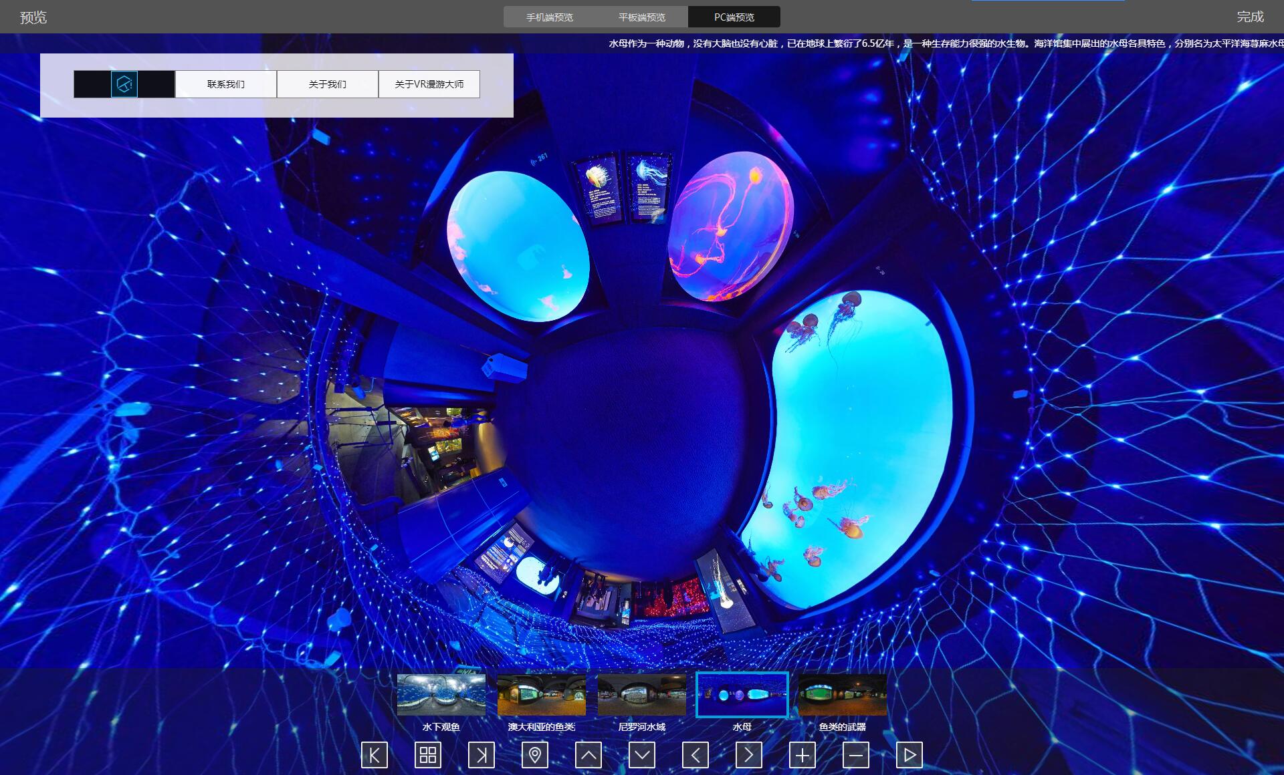Tilt view upward with up arrow
Viewport: 1284px width, 775px height.
coord(588,755)
